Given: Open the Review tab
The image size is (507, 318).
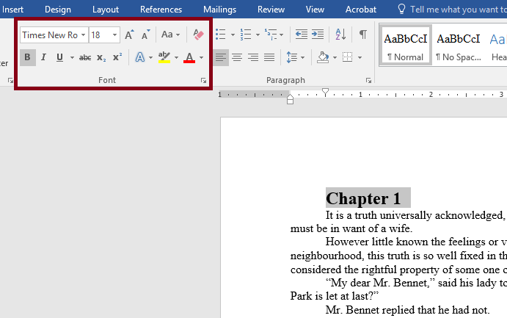Looking at the screenshot, I should (271, 10).
